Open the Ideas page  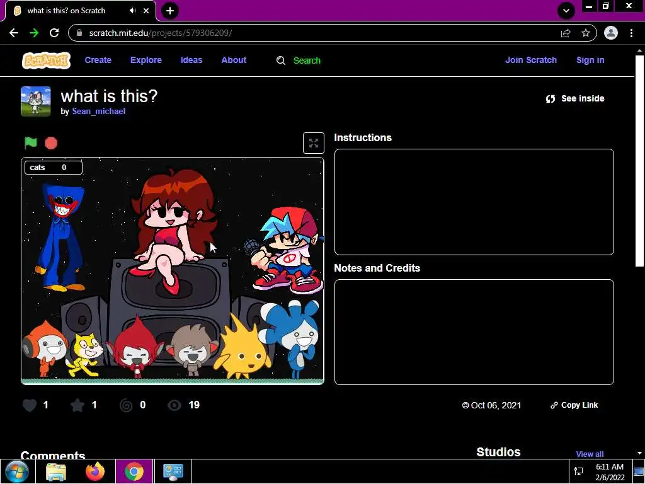(191, 60)
